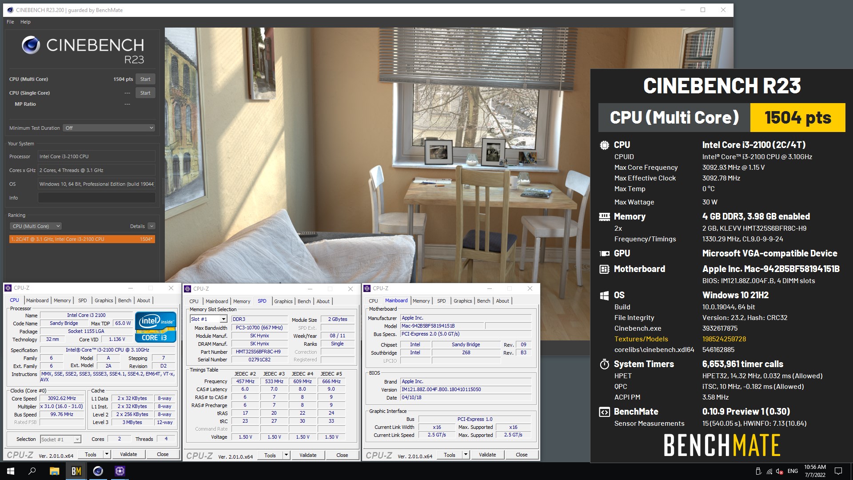Click BenchMate code bracket icon
Screen dimensions: 853x480
tap(604, 412)
